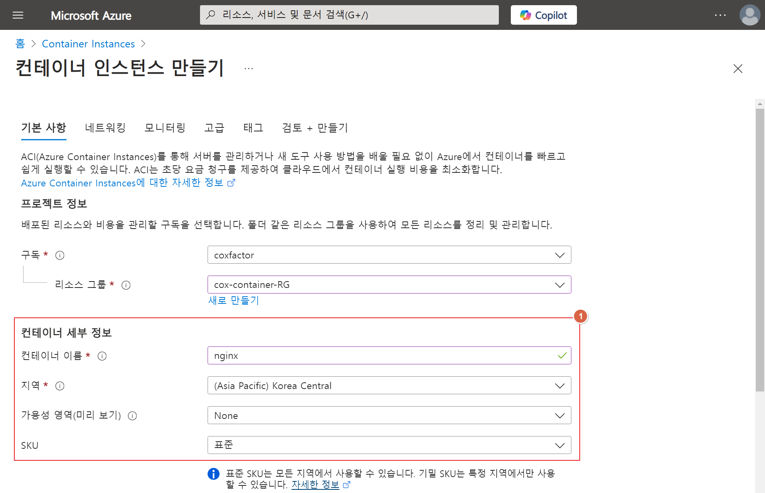Open the Container Instances breadcrumb link
765x493 pixels.
click(x=88, y=44)
